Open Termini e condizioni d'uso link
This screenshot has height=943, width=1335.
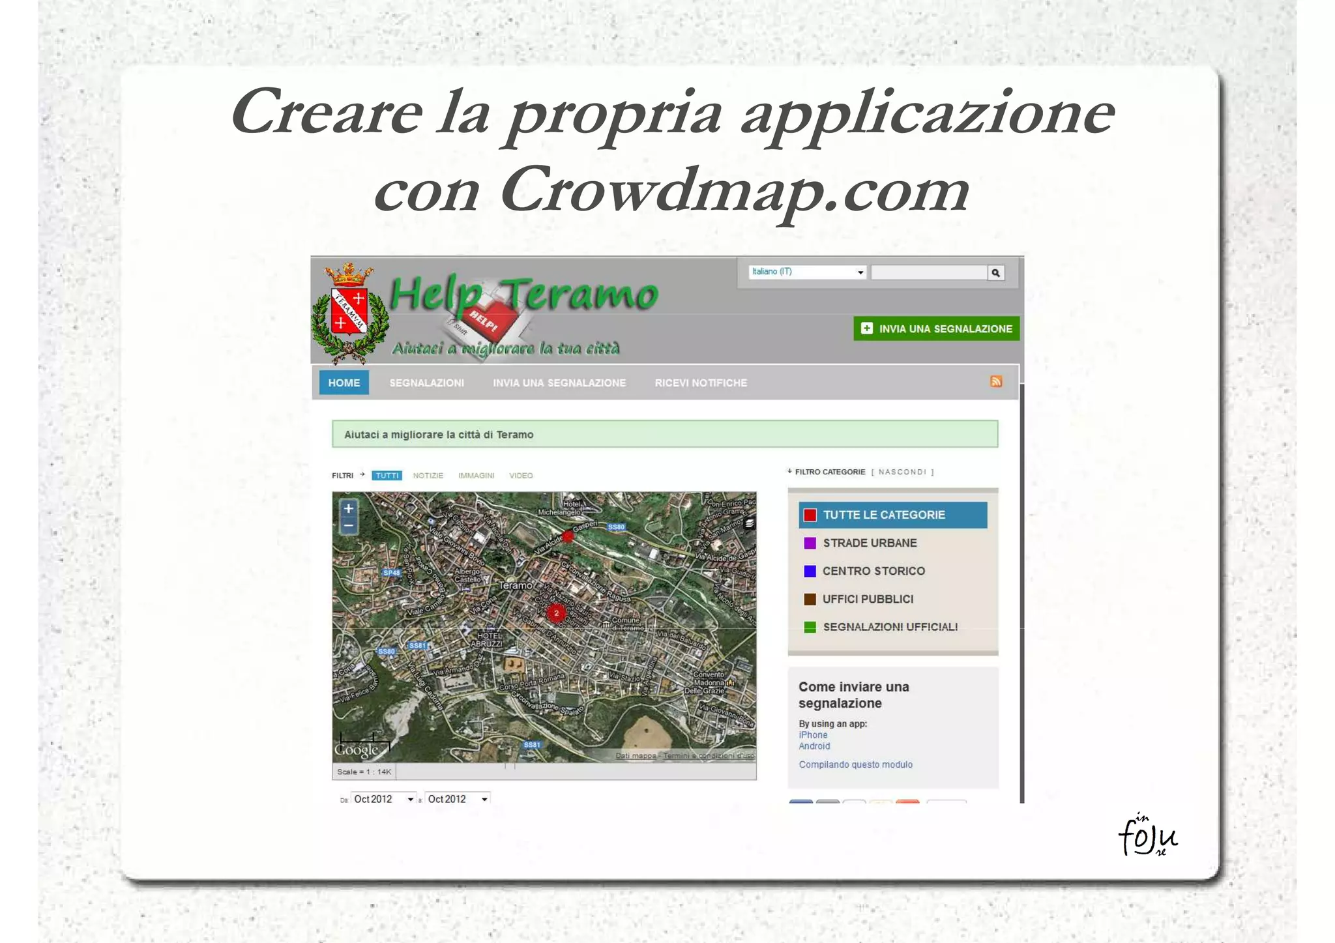click(709, 756)
